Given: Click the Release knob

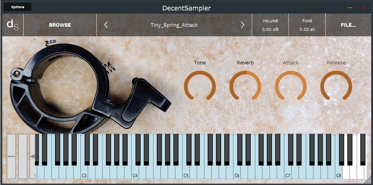Looking at the screenshot, I should pos(336,86).
